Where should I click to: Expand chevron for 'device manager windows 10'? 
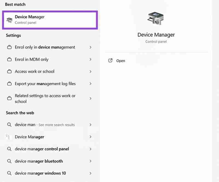pyautogui.click(x=91, y=173)
